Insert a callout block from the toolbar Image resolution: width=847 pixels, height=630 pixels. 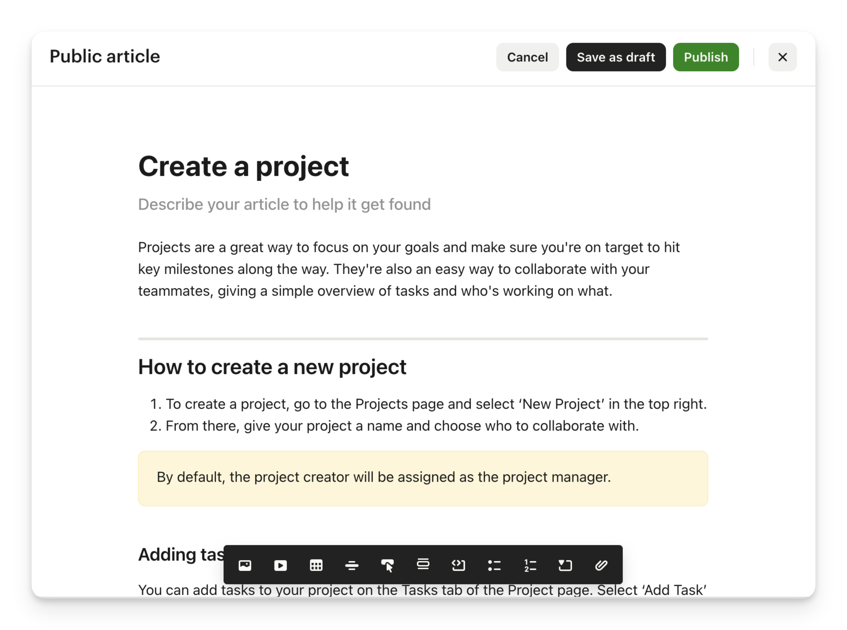(423, 565)
